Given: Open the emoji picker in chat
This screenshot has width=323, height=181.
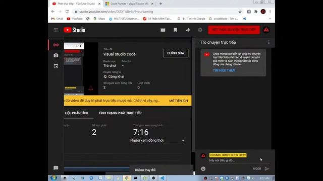Looking at the screenshot, I should click(203, 169).
